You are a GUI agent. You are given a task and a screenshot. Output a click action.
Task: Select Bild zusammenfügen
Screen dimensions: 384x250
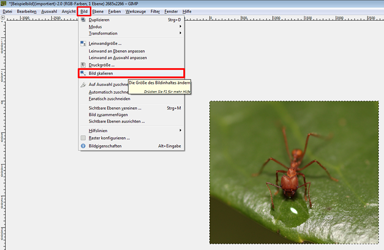click(108, 114)
